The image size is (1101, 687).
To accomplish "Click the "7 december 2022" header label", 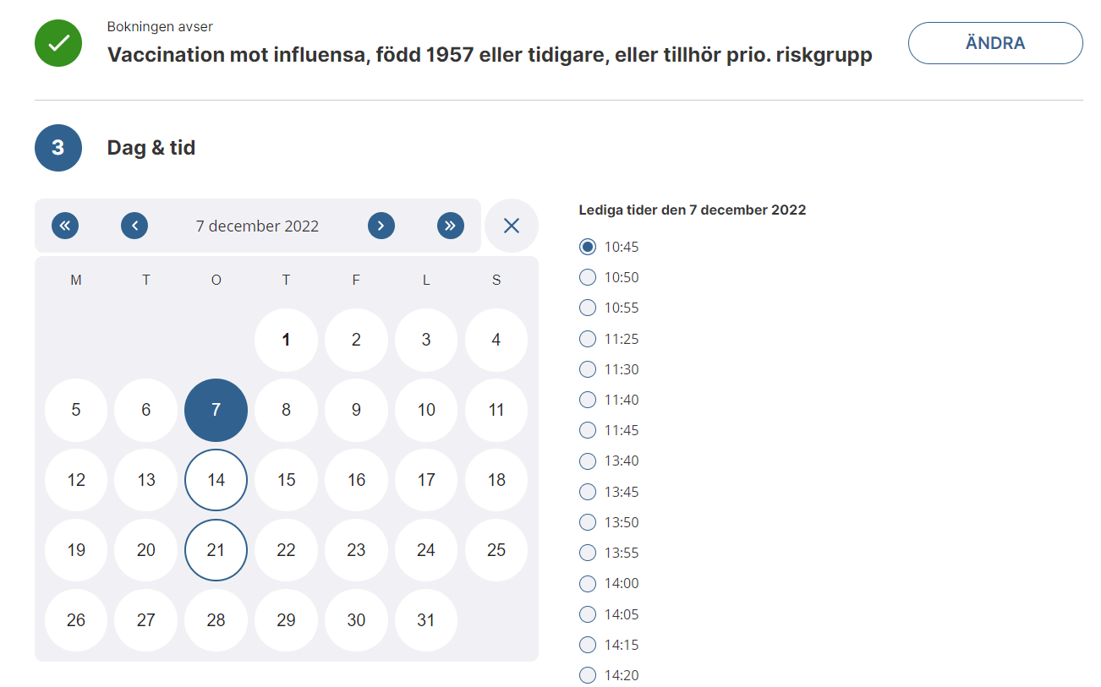I will tap(257, 226).
